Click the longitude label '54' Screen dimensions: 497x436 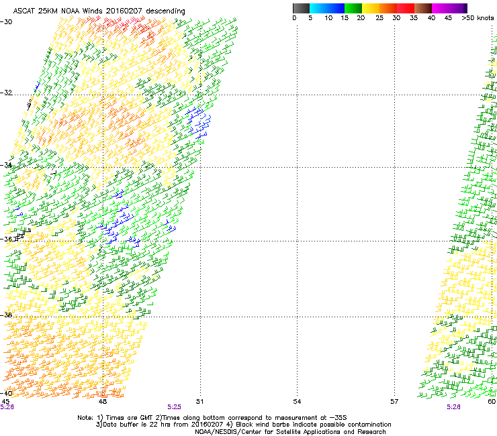(x=297, y=402)
